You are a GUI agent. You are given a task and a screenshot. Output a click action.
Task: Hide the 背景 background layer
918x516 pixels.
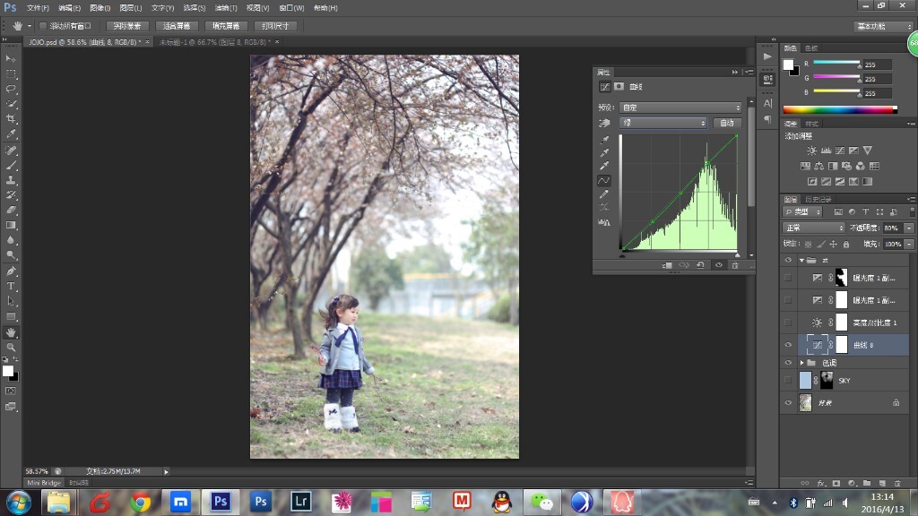point(788,402)
